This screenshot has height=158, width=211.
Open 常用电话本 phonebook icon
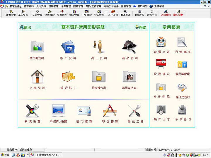(x=129, y=77)
